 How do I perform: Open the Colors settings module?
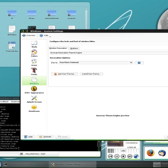(x=34, y=53)
